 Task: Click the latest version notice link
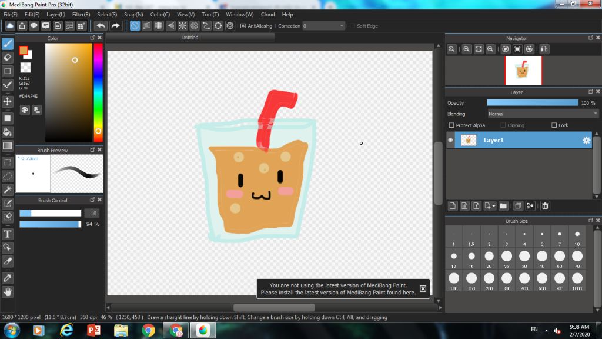pyautogui.click(x=338, y=288)
